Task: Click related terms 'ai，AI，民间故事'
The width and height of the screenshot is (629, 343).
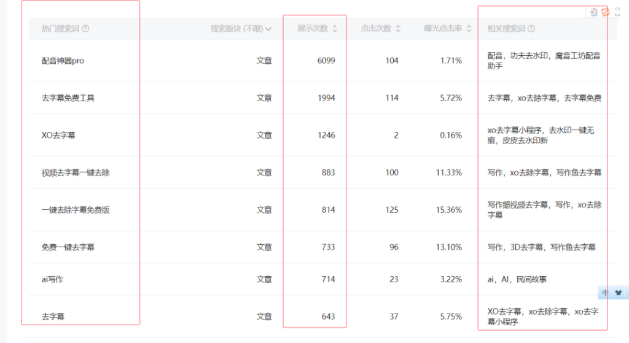Action: click(x=517, y=279)
